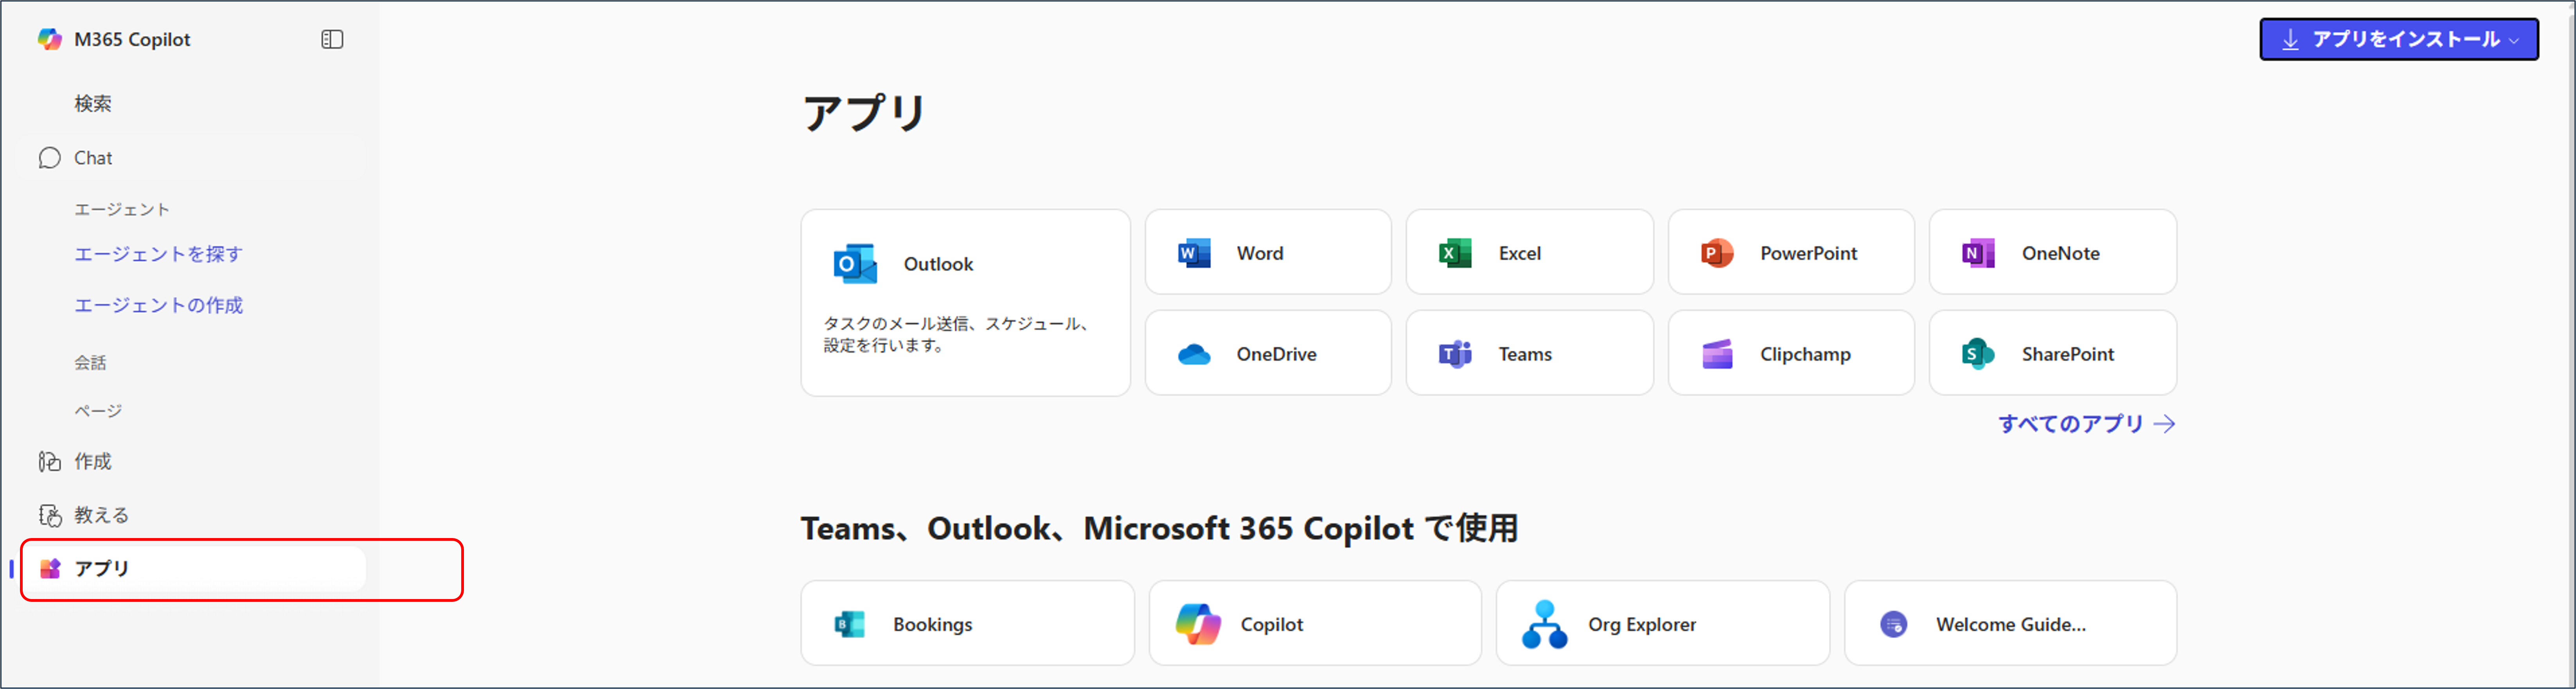2576x689 pixels.
Task: Open the Welcome Guide app
Action: (2009, 623)
